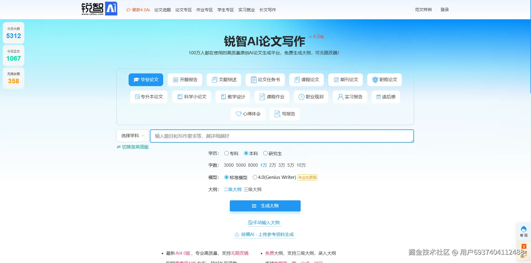
Task: Select the 文献综述 category icon
Action: pyautogui.click(x=214, y=80)
